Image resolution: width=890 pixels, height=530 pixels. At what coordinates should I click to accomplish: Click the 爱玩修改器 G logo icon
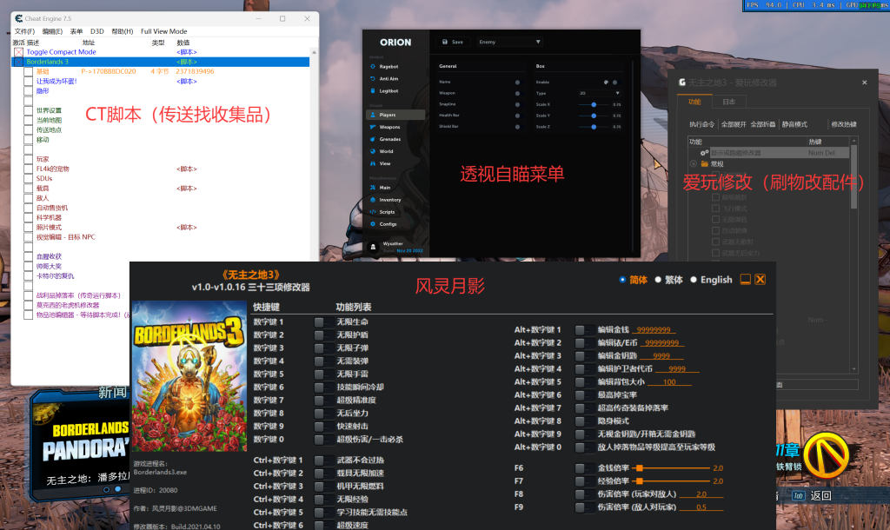pos(681,83)
